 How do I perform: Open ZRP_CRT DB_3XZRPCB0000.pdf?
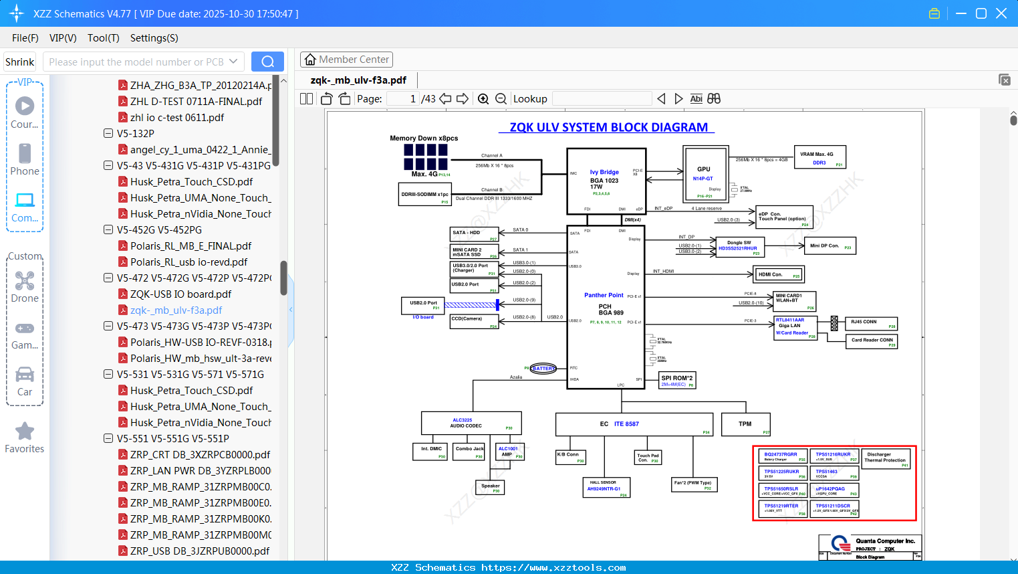coord(201,454)
